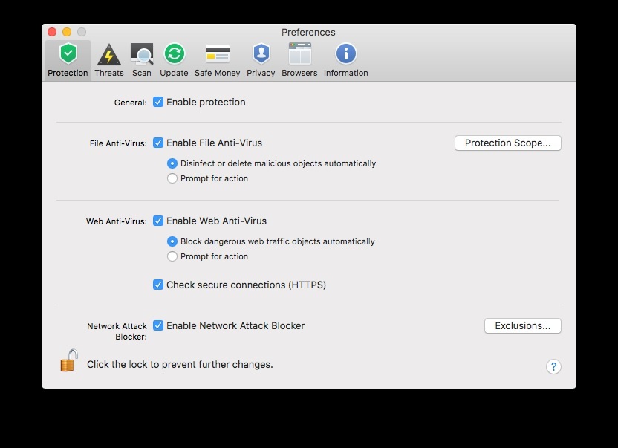618x448 pixels.
Task: Toggle Enable File Anti-Virus checkbox
Action: pos(158,143)
